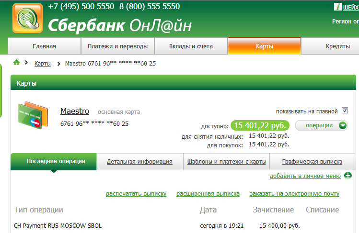Open the Главная menu tab
The width and height of the screenshot is (359, 233).
click(45, 46)
